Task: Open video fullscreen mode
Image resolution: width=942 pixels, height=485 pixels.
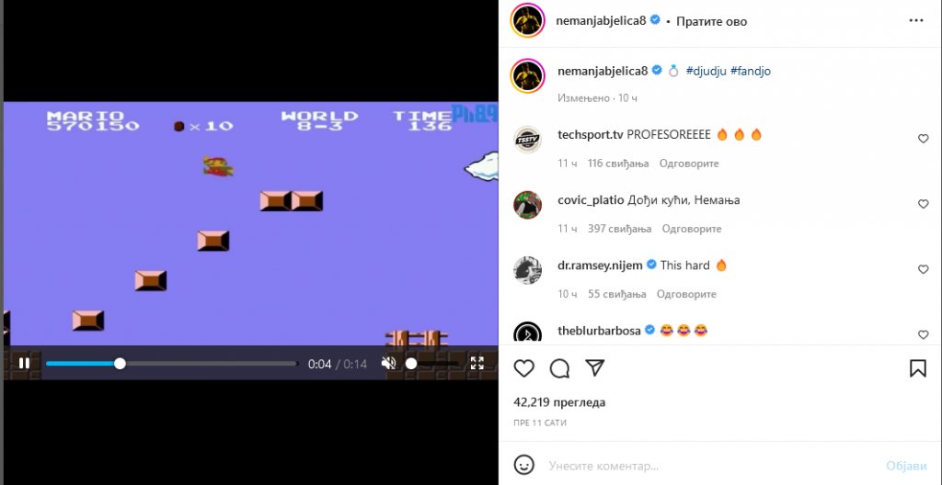Action: (477, 363)
